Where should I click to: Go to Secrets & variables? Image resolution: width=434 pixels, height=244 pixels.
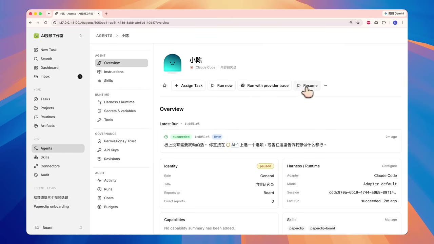pos(121,111)
